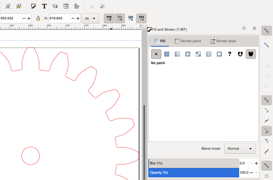Choose nonzero solid fill rule icon
The height and width of the screenshot is (180, 273).
pos(251,54)
